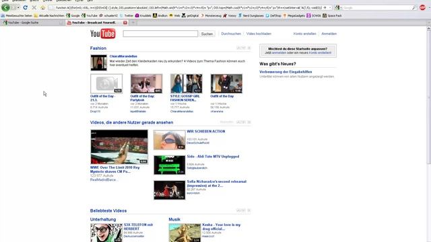
Task: Open the Aktuelle Nachrichten bookmark folder
Action: (49, 15)
